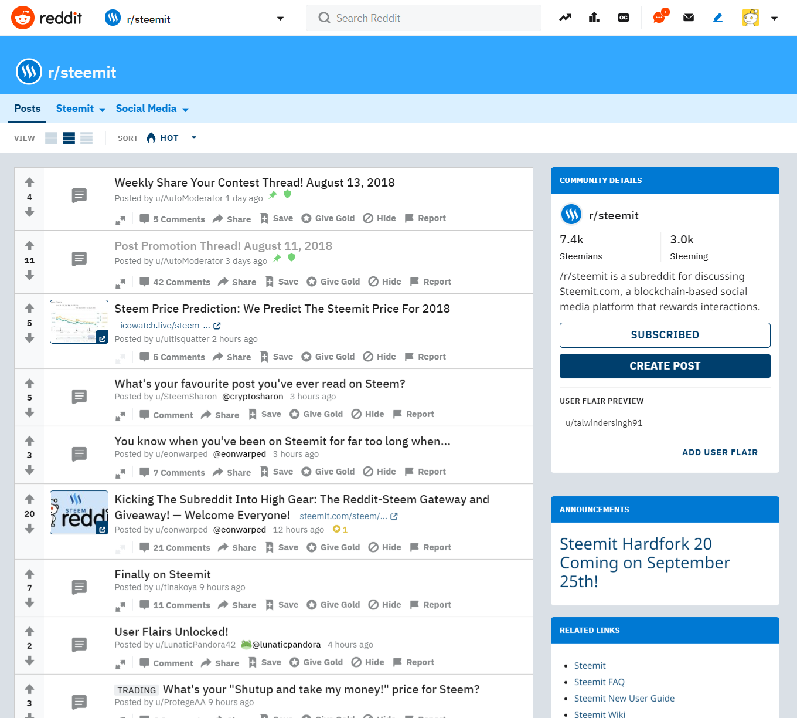The width and height of the screenshot is (797, 718).
Task: Click the CREATE POST button
Action: pyautogui.click(x=665, y=366)
